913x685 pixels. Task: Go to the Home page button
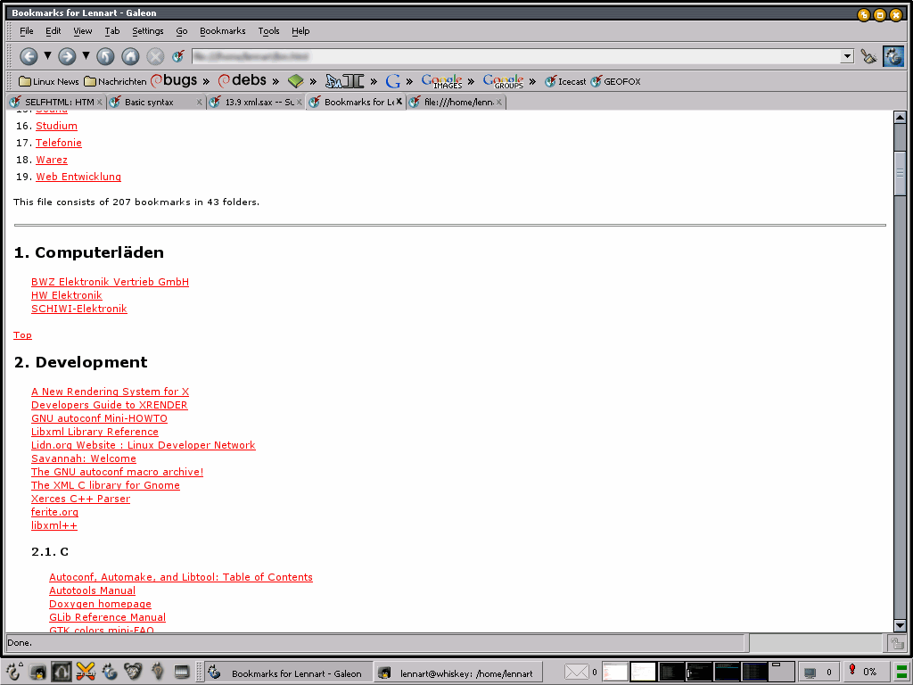coord(130,56)
